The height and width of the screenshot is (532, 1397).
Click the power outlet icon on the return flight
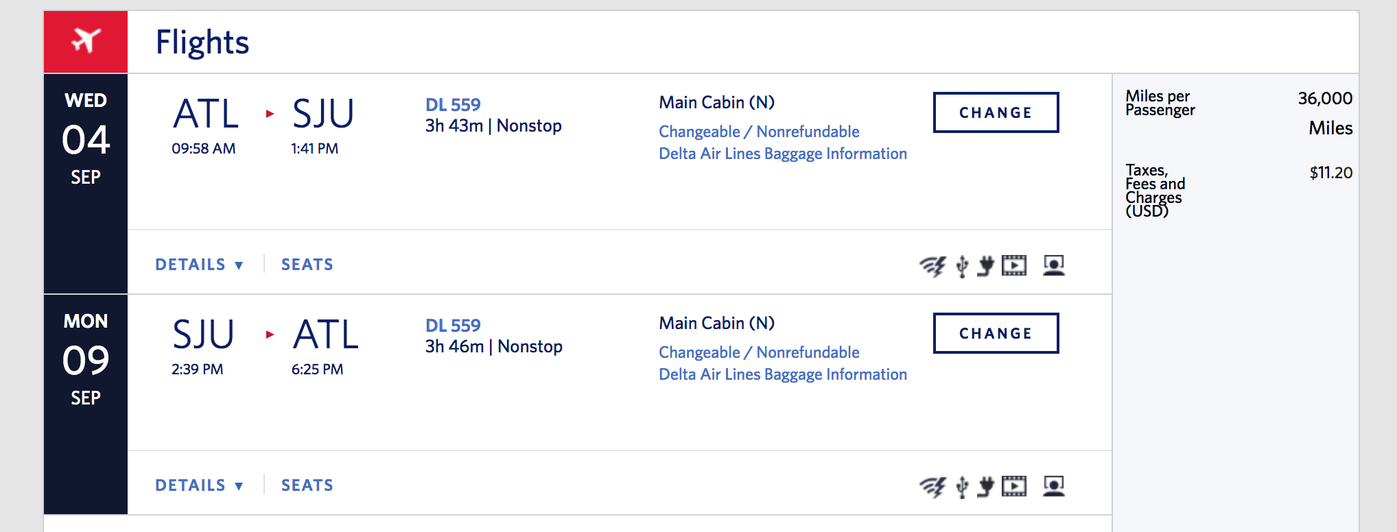tap(985, 487)
